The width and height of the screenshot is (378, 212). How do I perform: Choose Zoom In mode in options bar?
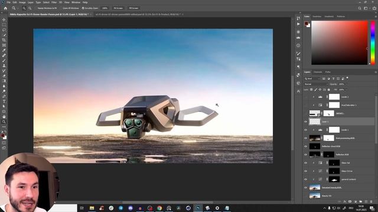click(x=24, y=8)
